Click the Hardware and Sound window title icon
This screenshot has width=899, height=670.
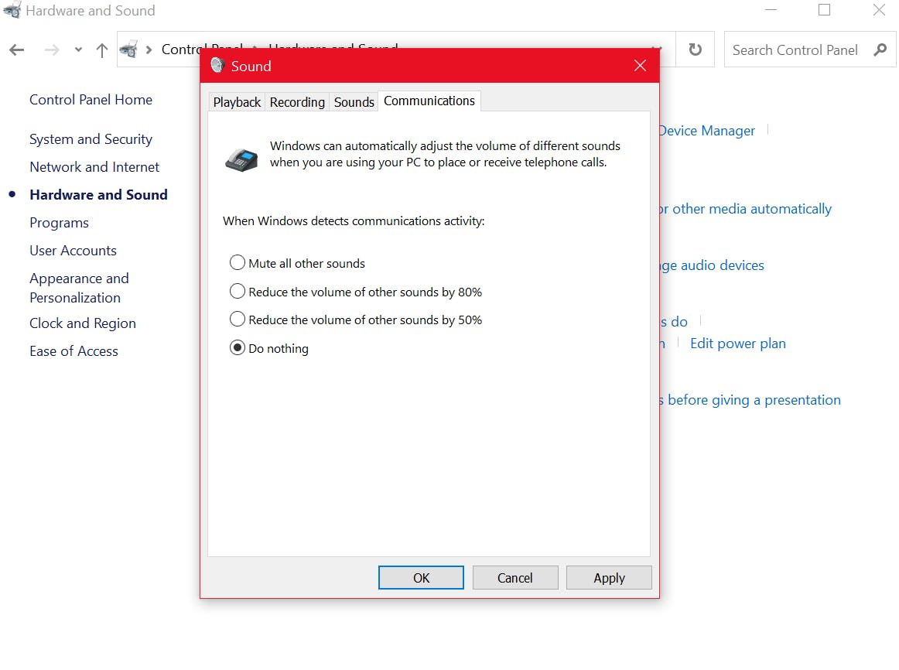coord(12,10)
